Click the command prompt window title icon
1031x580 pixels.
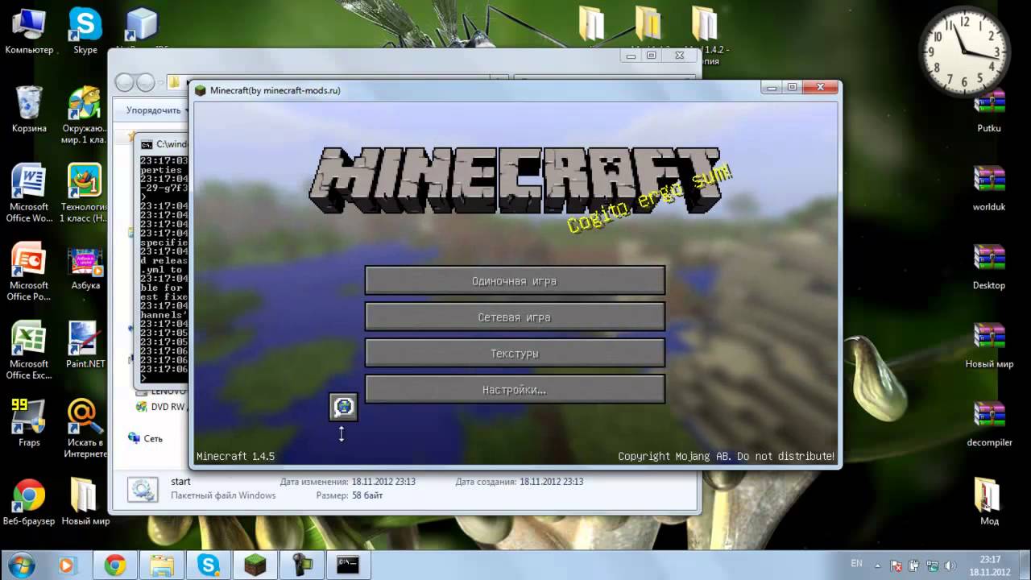pos(147,144)
